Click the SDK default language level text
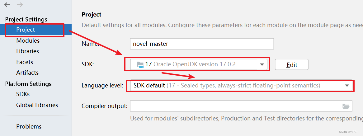The width and height of the screenshot is (363, 136). [x=149, y=86]
